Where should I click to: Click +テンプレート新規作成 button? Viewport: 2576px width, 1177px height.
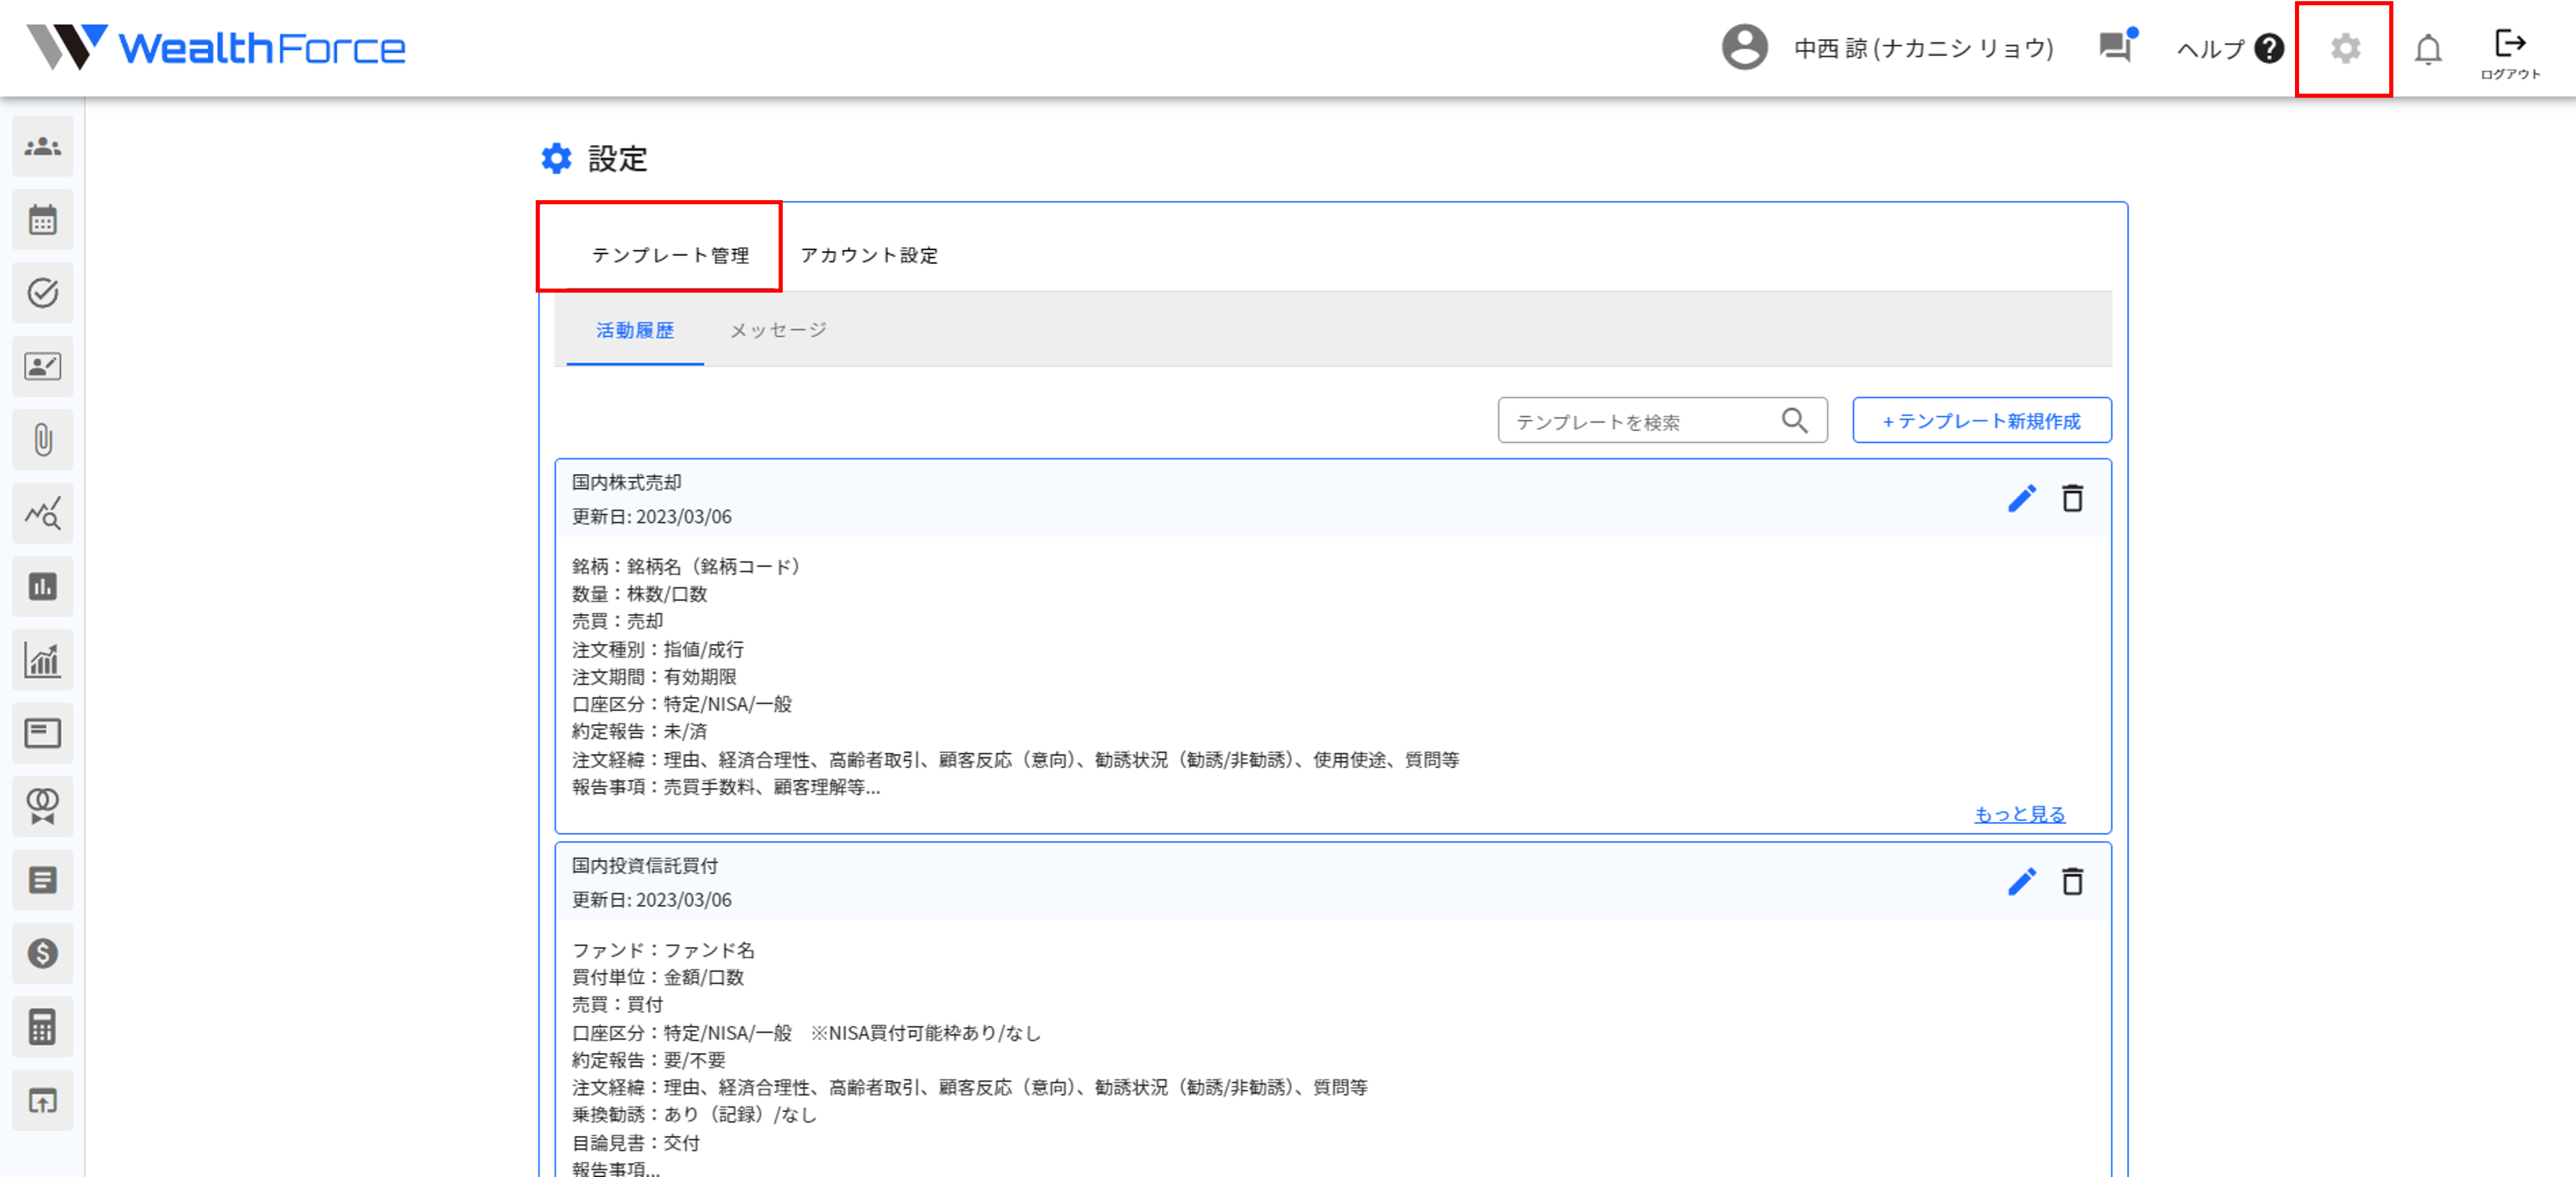click(x=1981, y=421)
